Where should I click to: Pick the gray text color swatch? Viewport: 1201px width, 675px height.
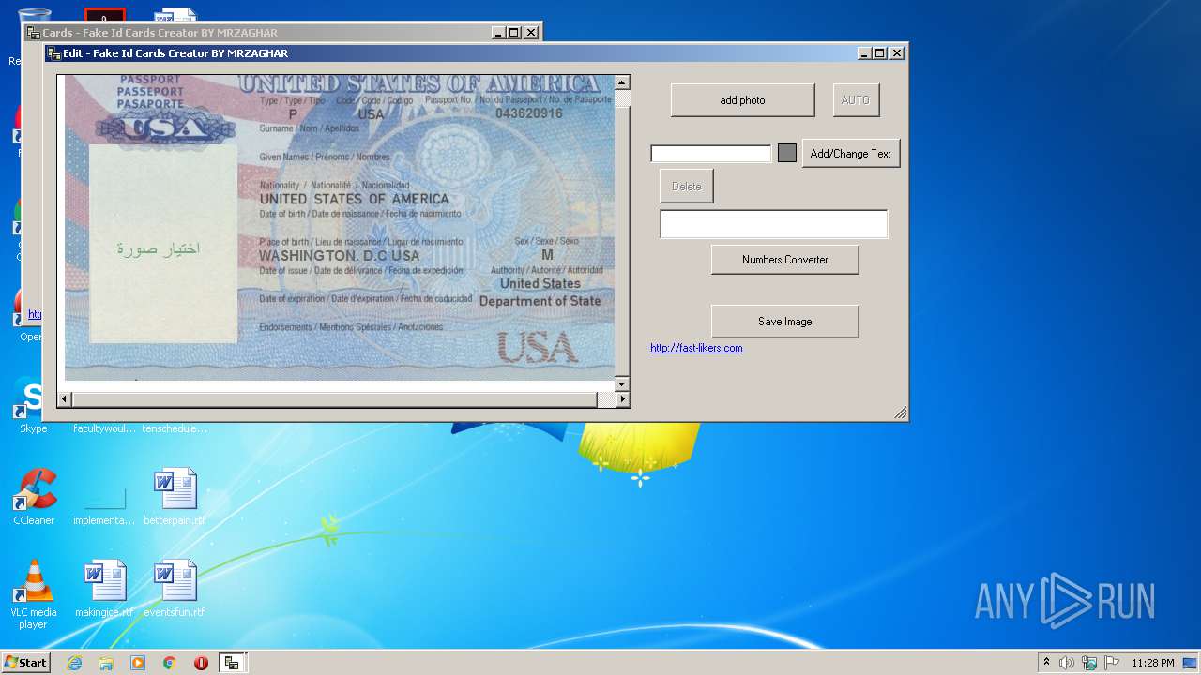787,153
